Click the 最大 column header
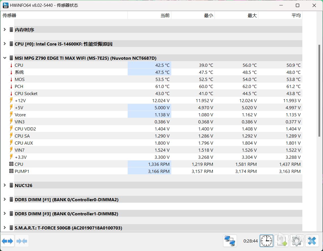Image resolution: width=323 pixels, height=251 pixels. pyautogui.click(x=237, y=15)
